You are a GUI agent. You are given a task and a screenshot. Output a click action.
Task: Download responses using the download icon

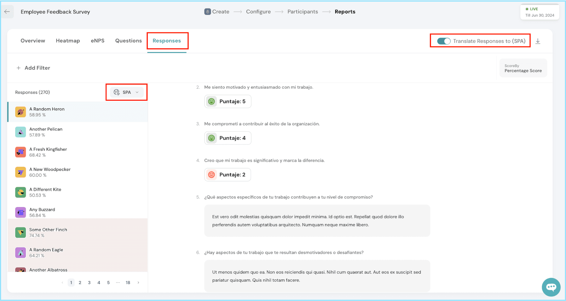coord(538,41)
